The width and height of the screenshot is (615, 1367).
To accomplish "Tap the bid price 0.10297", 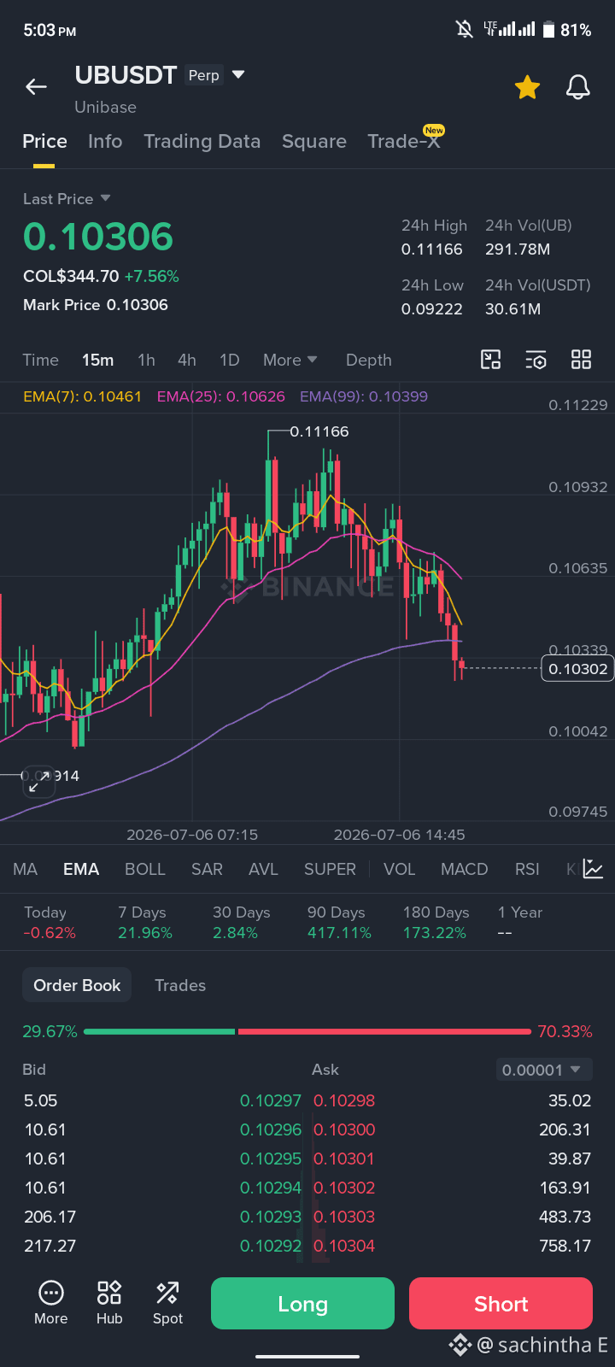I will tap(271, 1100).
